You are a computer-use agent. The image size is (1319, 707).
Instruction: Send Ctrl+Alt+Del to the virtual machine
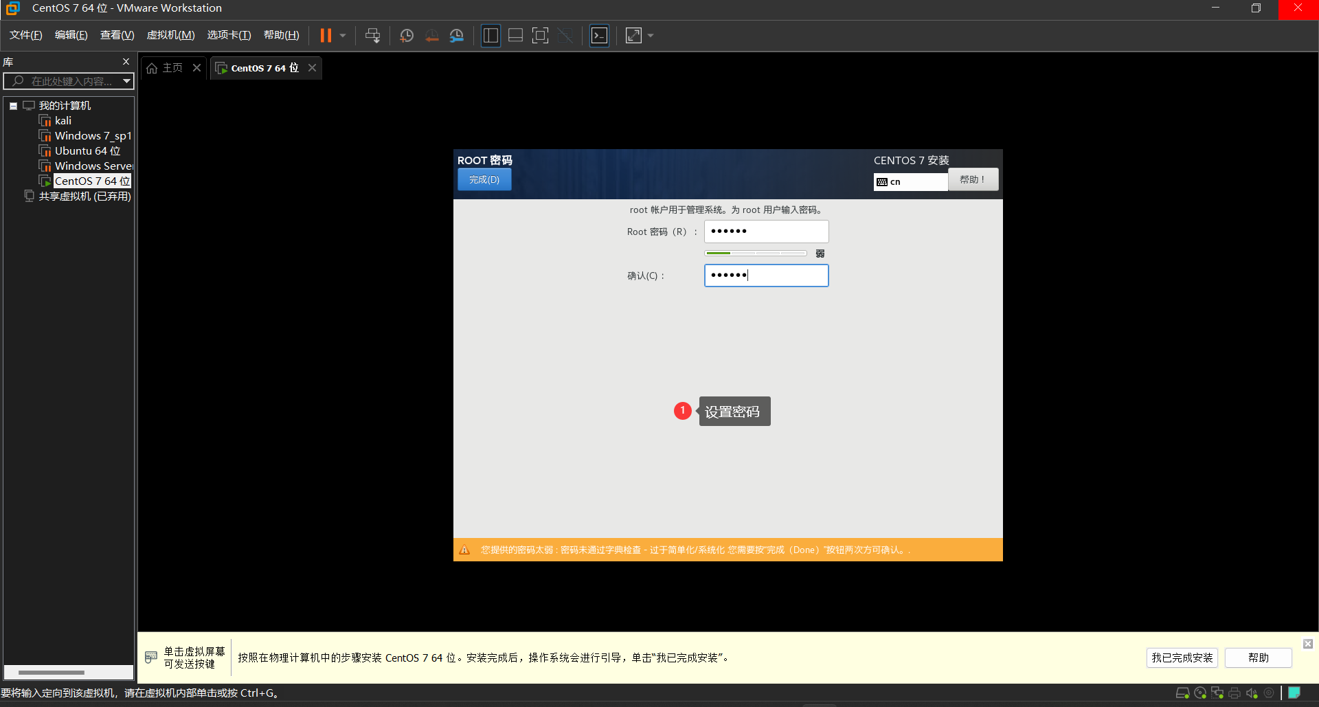[372, 36]
